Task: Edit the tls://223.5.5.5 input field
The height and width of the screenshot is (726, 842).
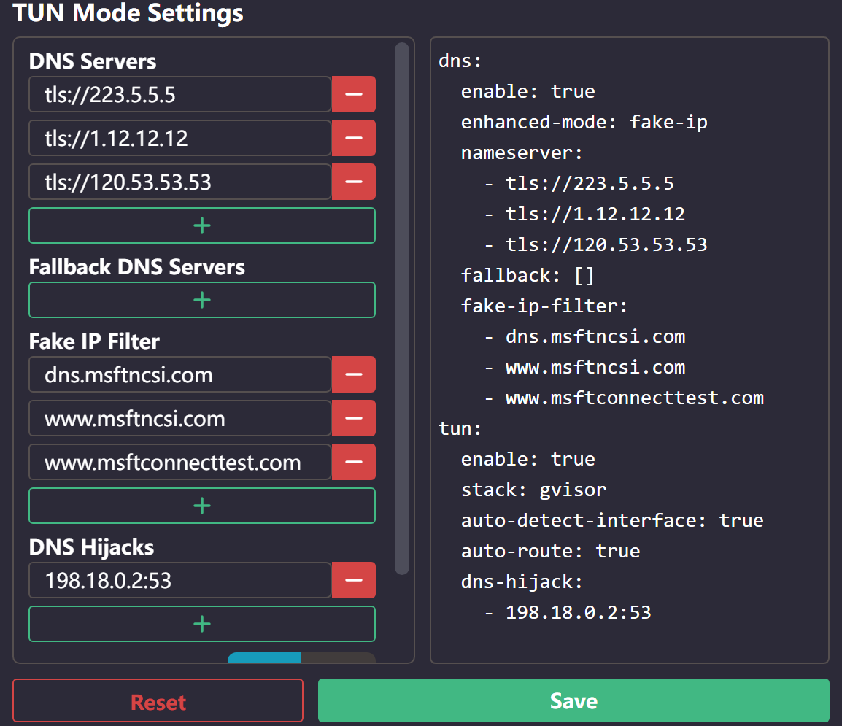Action: [x=180, y=94]
